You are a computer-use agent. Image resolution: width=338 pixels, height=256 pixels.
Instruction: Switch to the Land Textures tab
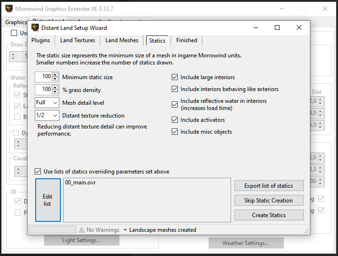[77, 40]
